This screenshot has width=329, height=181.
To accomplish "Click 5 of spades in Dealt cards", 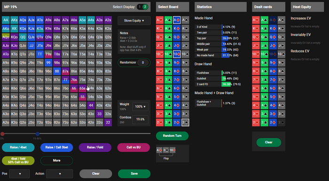I will click(281, 97).
